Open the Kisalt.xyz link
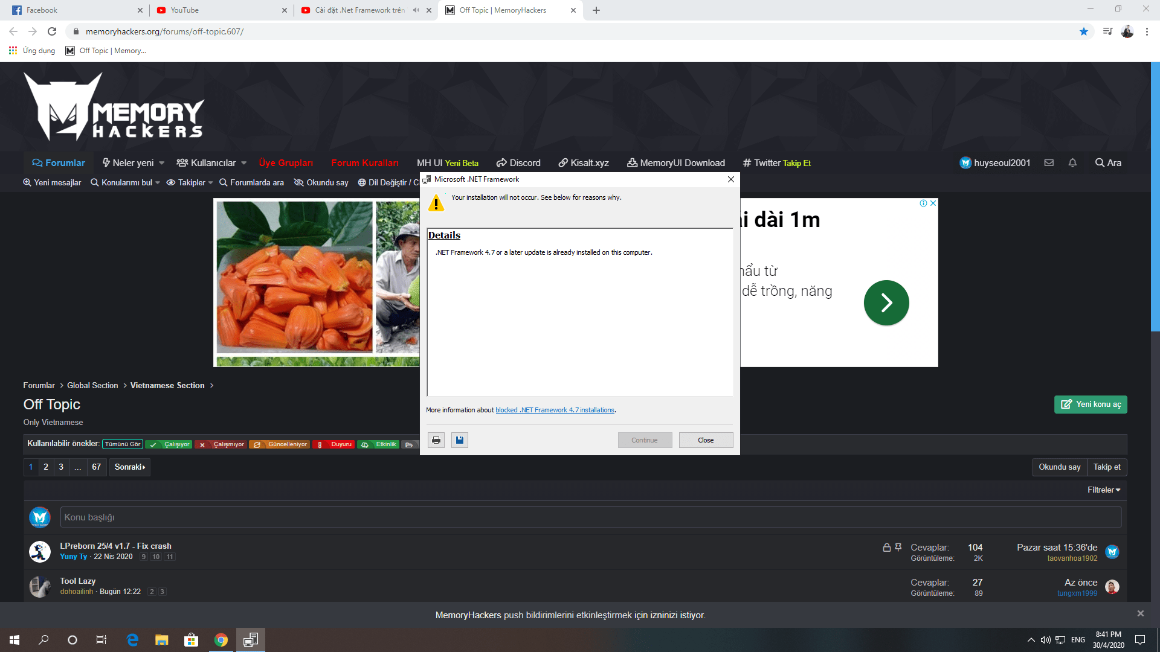The width and height of the screenshot is (1160, 652). coord(584,163)
